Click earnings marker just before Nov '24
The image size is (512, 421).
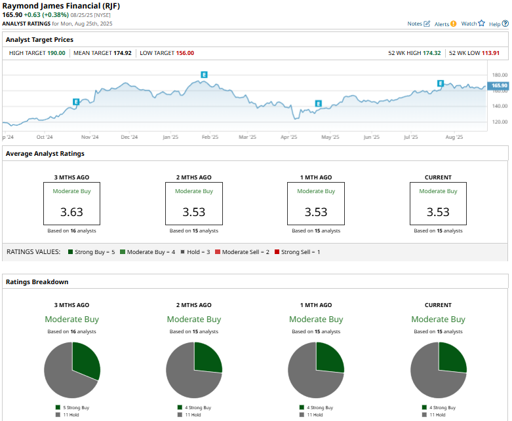[76, 101]
